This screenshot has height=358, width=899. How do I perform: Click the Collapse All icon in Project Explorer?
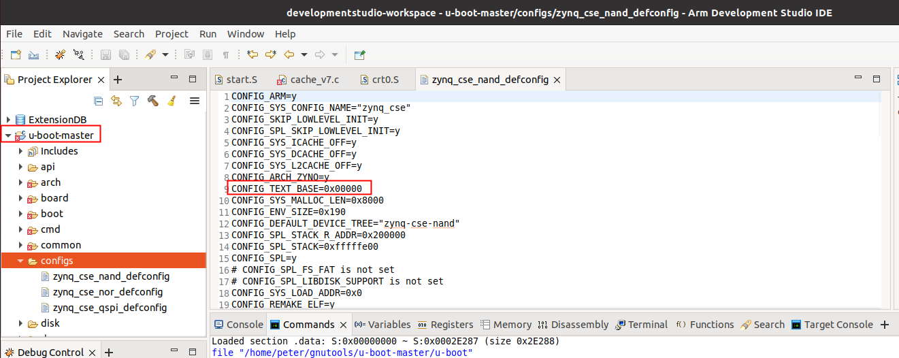pos(99,101)
